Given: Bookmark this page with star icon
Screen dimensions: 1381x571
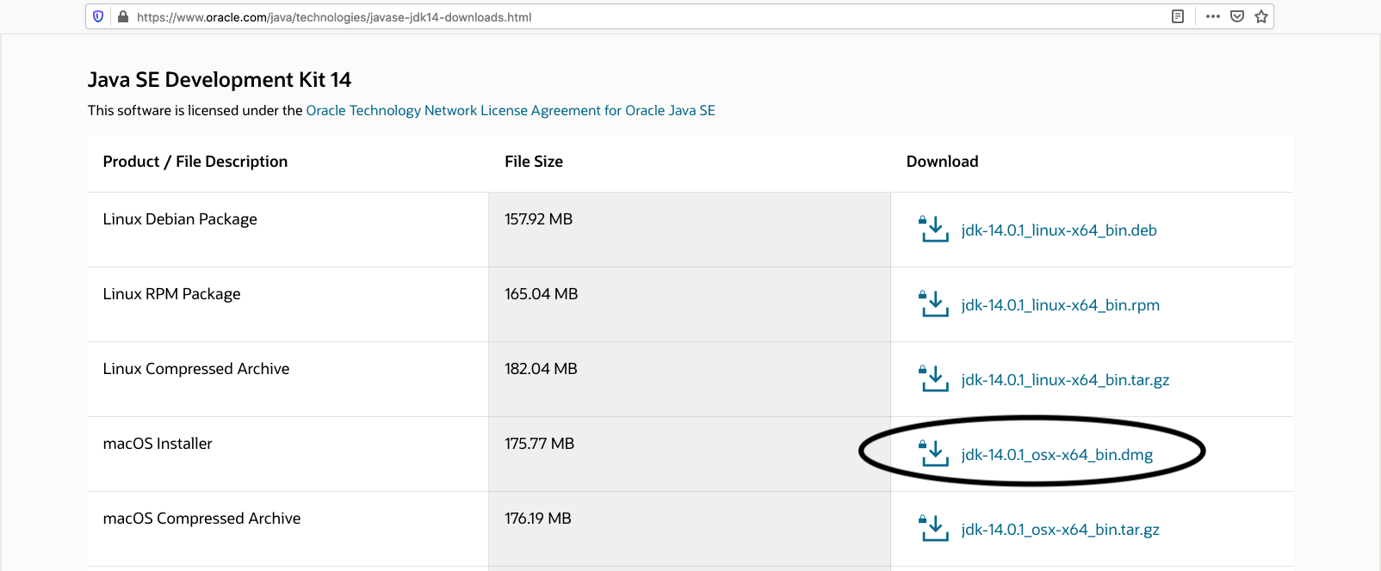Looking at the screenshot, I should point(1261,16).
